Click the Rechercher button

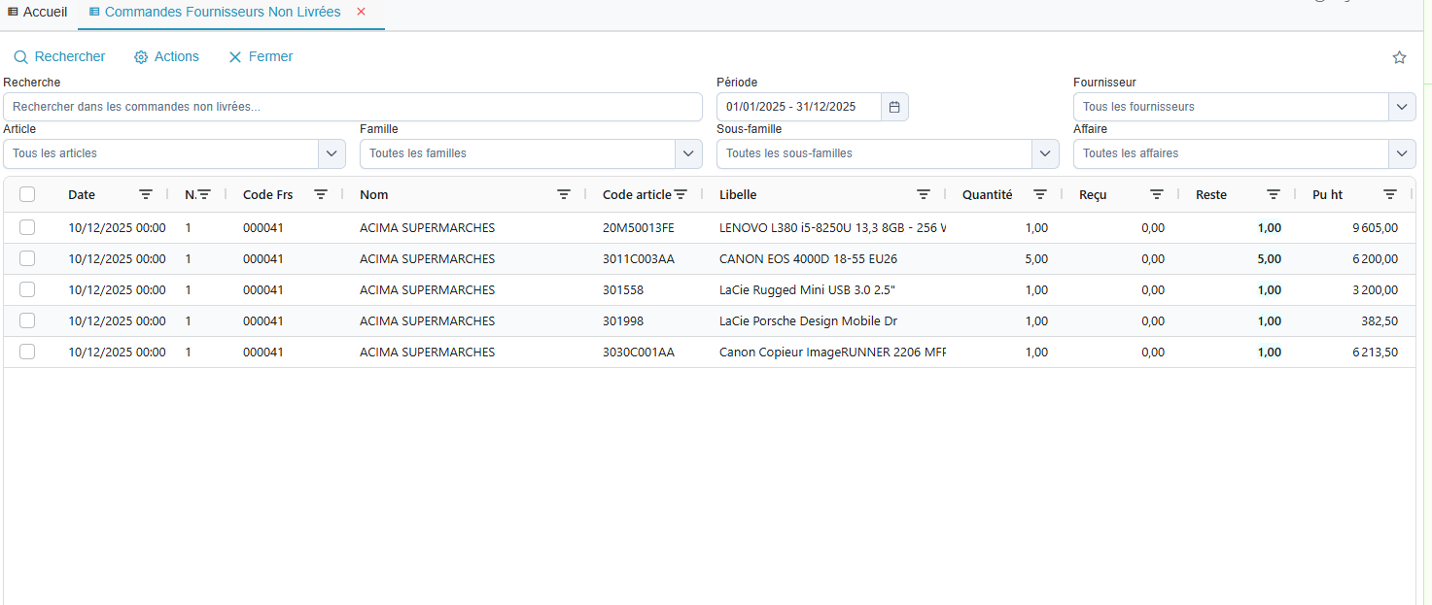click(59, 57)
